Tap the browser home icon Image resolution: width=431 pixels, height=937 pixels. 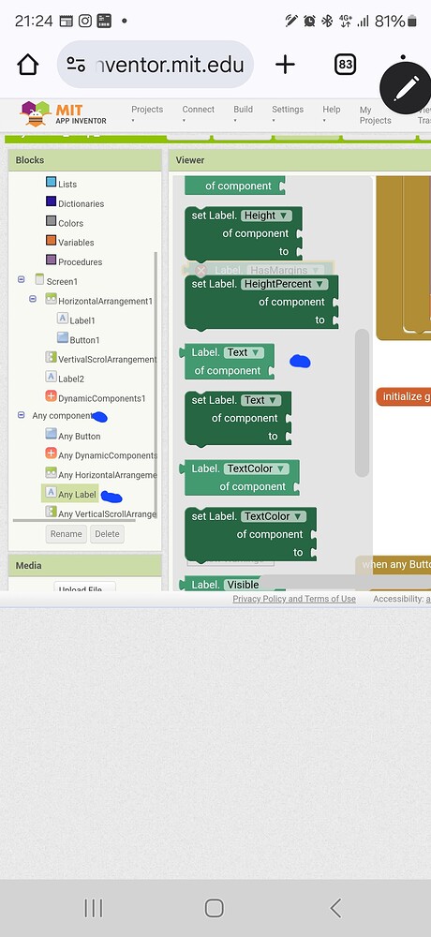[28, 65]
